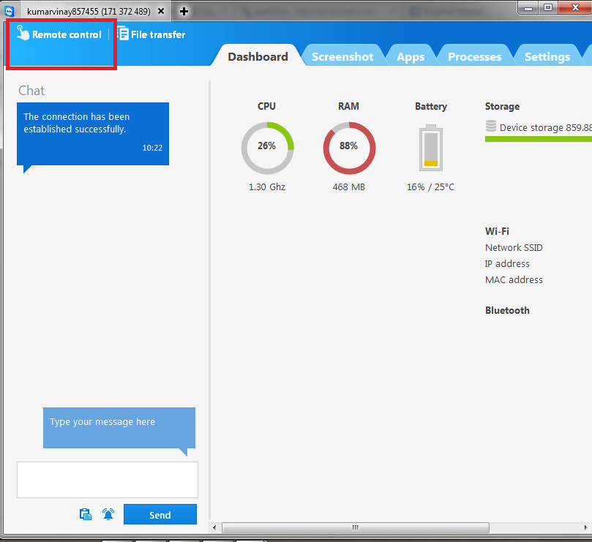Return to the Dashboard tab
Screen dimensions: 592x542
258,56
